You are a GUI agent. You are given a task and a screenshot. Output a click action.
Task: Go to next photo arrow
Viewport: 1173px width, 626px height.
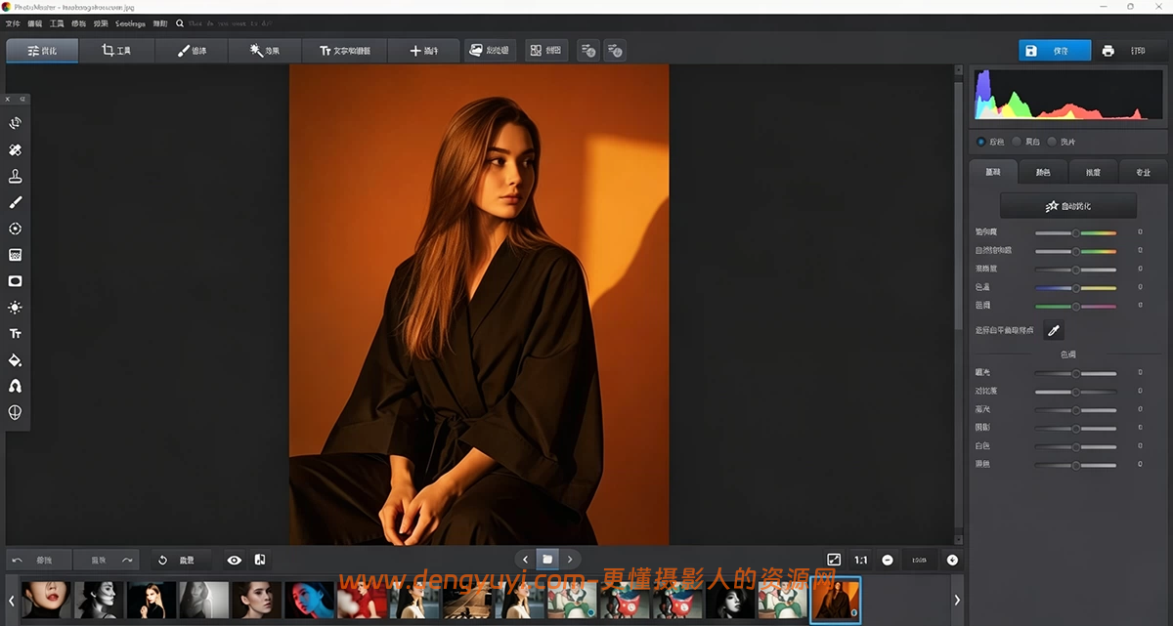570,560
